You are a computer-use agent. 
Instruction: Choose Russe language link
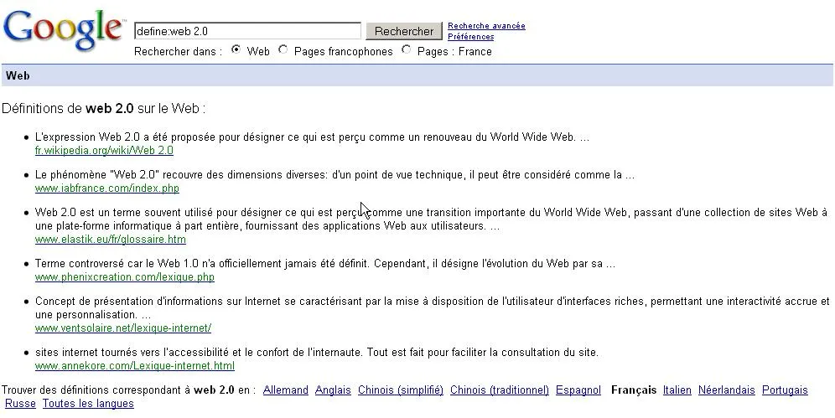[x=20, y=403]
